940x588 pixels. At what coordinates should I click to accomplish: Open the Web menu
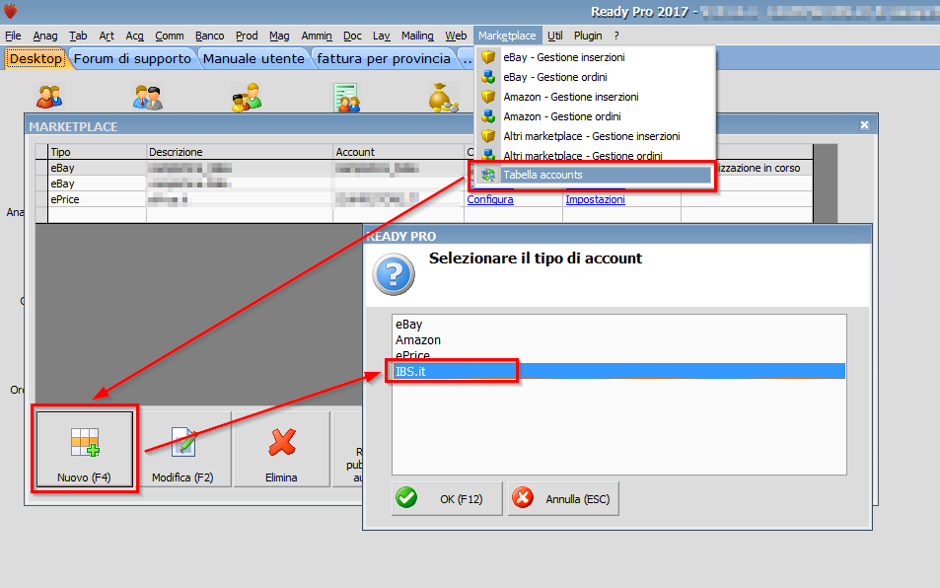tap(456, 36)
